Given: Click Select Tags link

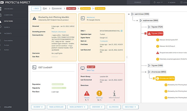Looking at the screenshot, I should click(x=90, y=70).
